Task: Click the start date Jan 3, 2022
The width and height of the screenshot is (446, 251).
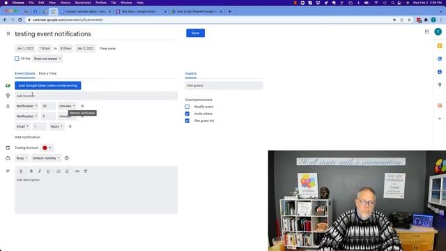Action: (25, 48)
